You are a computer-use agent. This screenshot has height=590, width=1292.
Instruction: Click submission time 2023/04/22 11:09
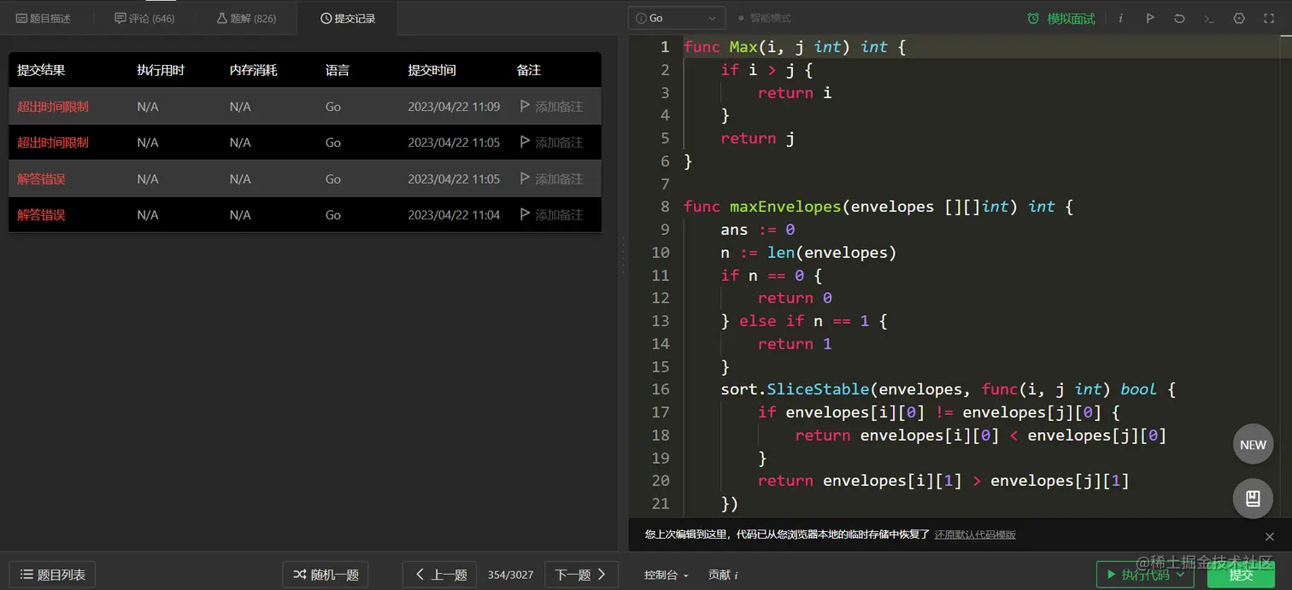(454, 107)
